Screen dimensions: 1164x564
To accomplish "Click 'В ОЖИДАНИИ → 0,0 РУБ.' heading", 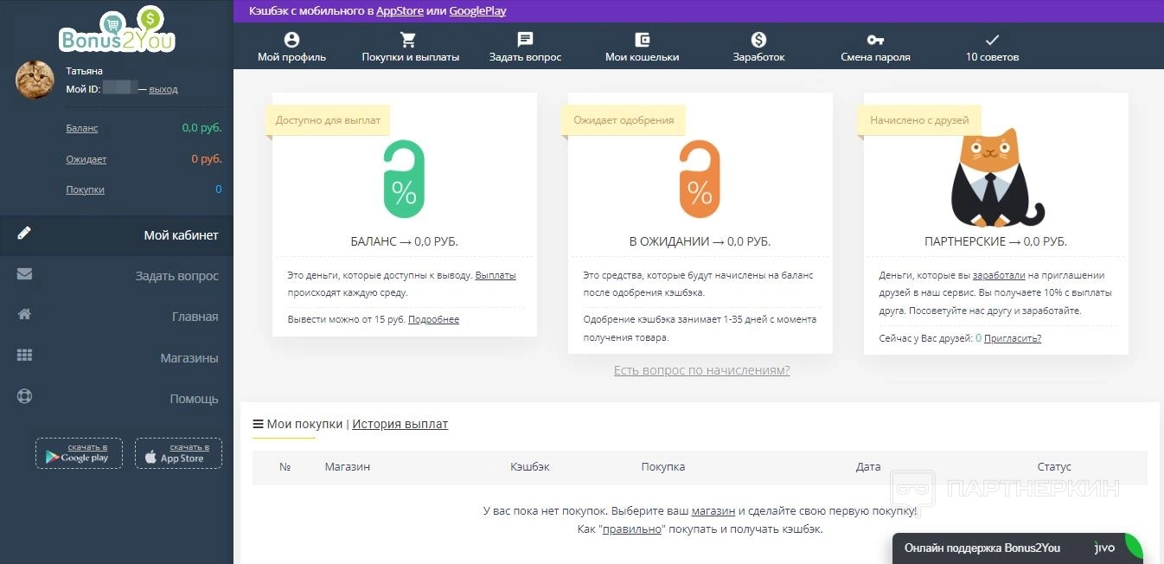I will pos(700,242).
